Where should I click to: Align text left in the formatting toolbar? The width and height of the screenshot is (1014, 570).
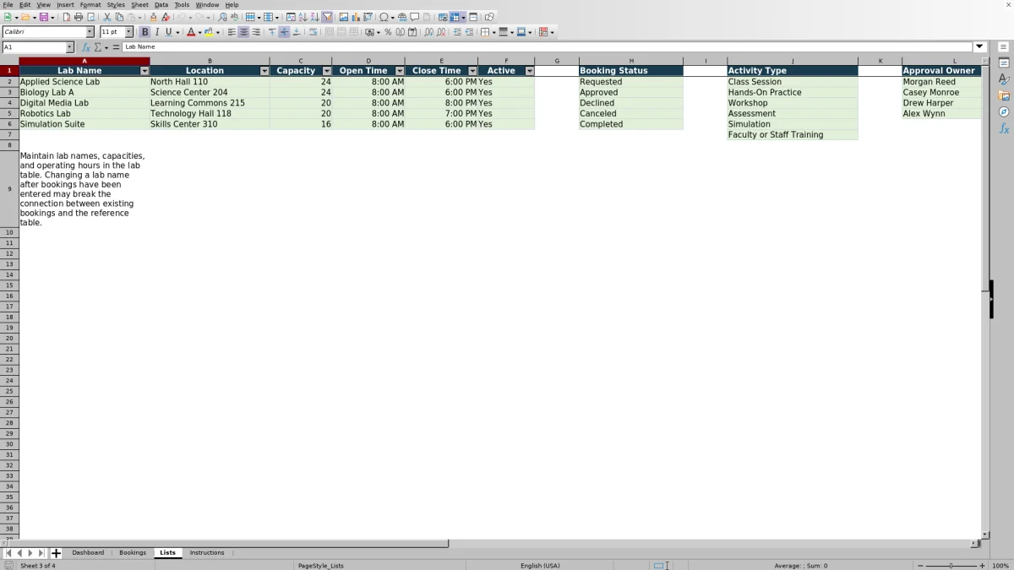(x=232, y=32)
